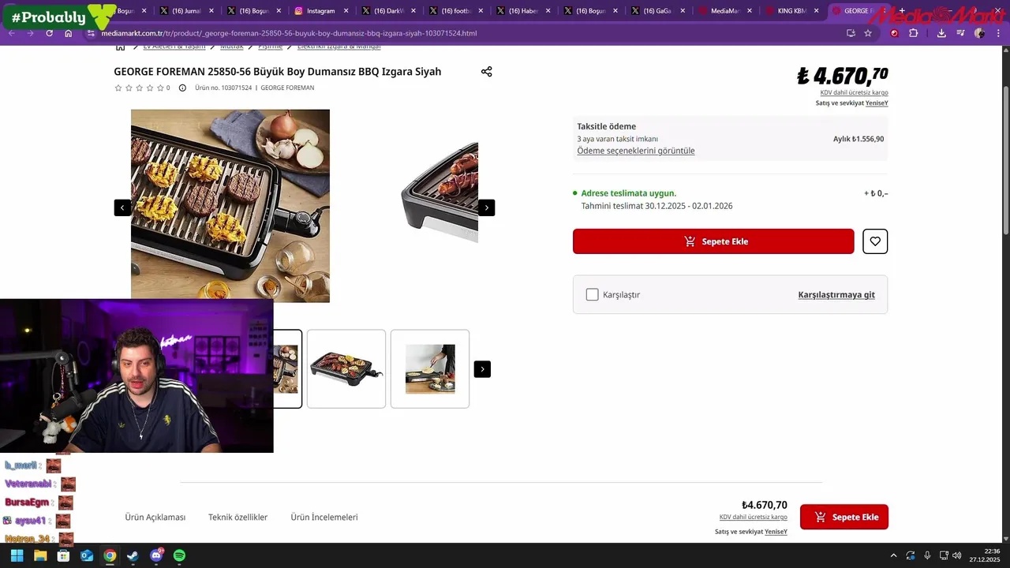
Task: Click the product rating stars
Action: [x=139, y=88]
